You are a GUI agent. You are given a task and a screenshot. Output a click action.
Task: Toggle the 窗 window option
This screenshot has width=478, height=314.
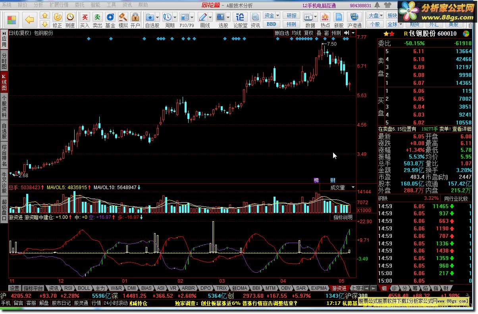pyautogui.click(x=326, y=33)
